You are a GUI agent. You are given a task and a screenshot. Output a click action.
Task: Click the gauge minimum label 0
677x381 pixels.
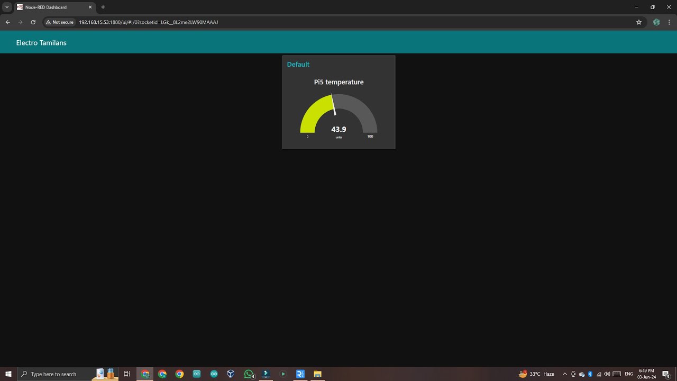[307, 137]
